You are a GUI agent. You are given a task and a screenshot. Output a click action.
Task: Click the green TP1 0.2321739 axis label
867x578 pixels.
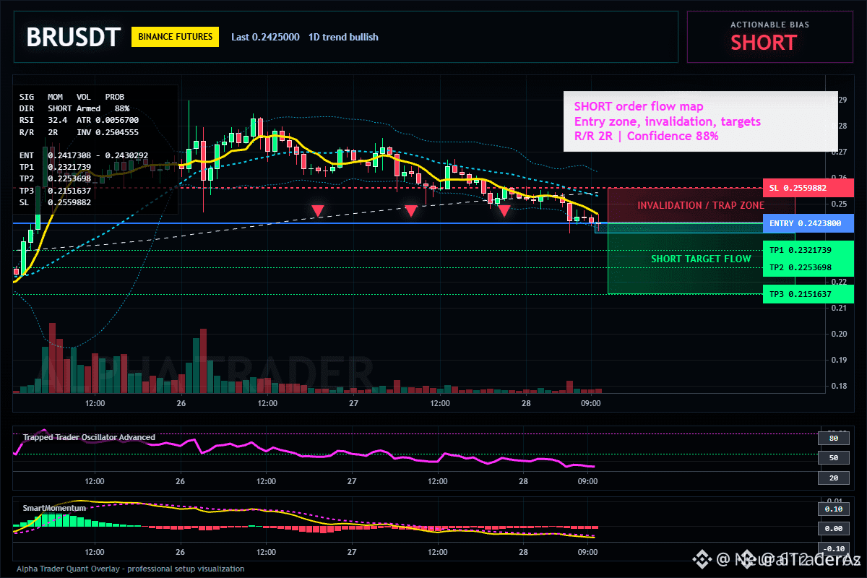point(808,250)
